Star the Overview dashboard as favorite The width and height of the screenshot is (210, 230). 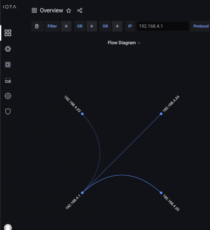tap(69, 11)
